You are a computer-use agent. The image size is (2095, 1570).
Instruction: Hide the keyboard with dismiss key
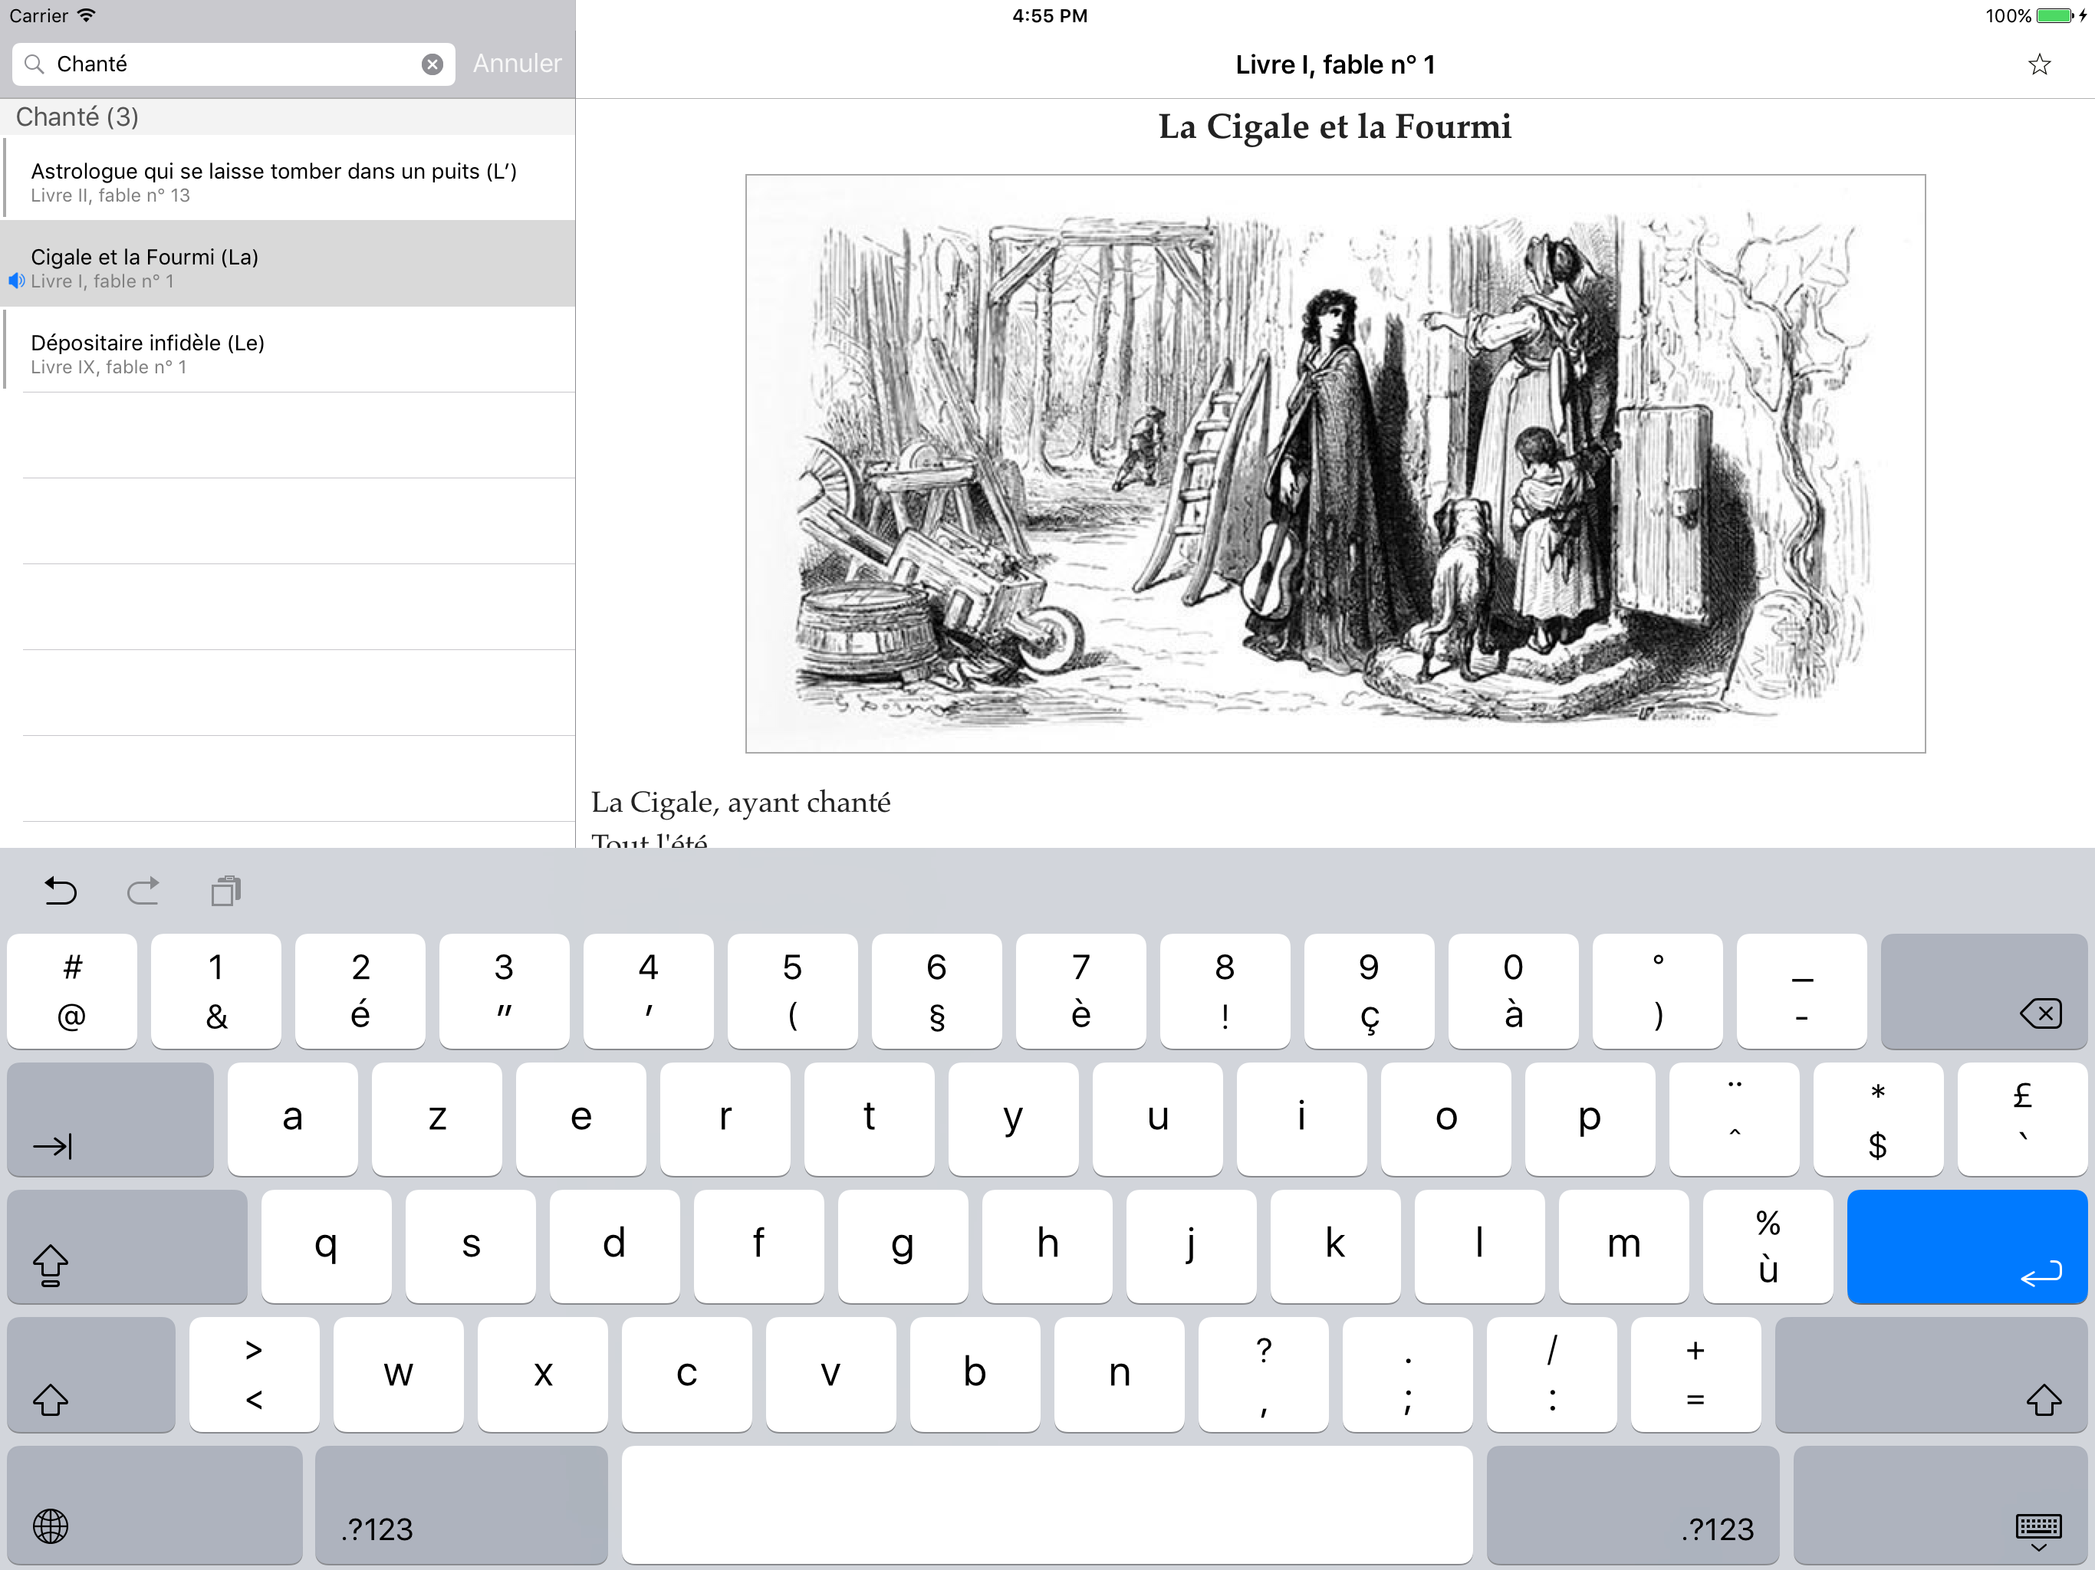(1941, 1505)
